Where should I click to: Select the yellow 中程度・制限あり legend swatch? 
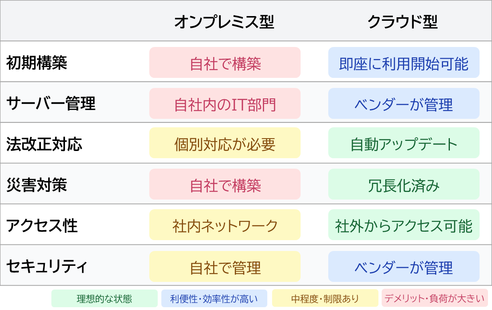pyautogui.click(x=325, y=298)
